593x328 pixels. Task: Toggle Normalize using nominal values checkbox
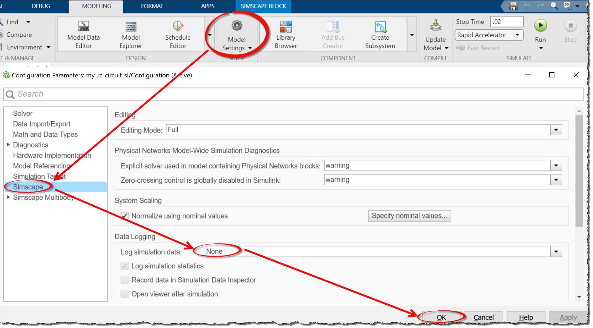click(125, 216)
